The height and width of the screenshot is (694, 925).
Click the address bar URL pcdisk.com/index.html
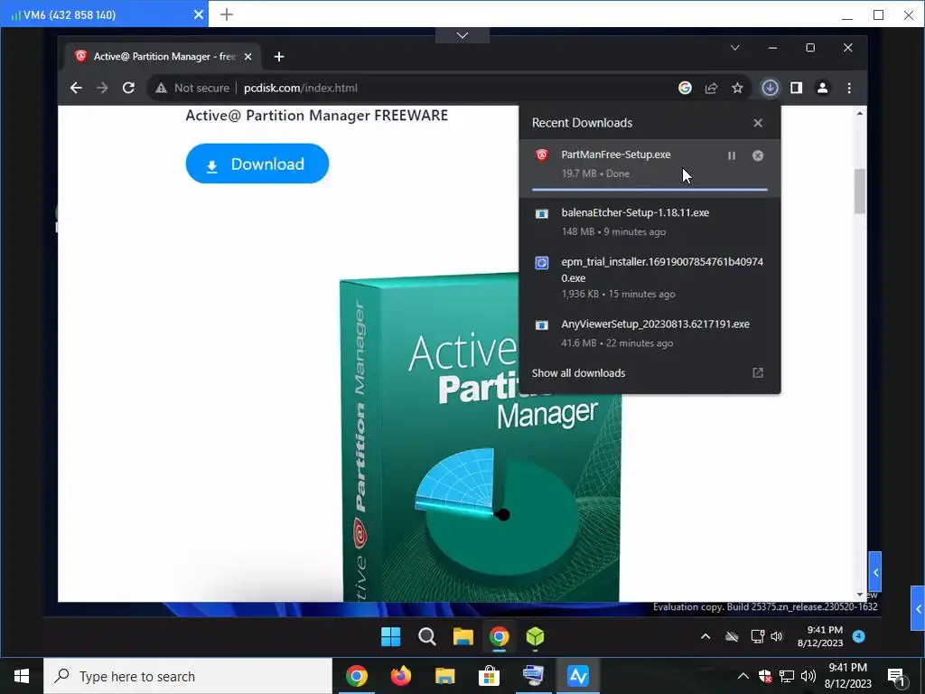[x=301, y=88]
